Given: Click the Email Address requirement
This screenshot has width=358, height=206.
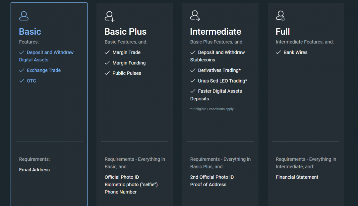Looking at the screenshot, I should tap(34, 170).
